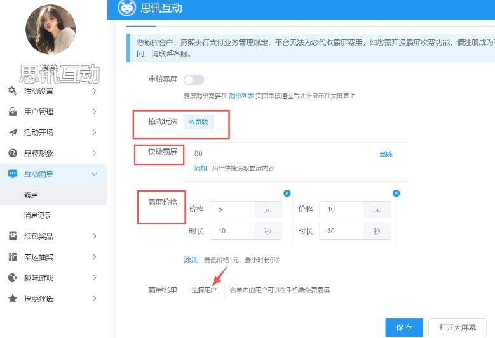Screen dimensions: 495x338
Task: Remove the second price block with its X
Action: point(396,193)
